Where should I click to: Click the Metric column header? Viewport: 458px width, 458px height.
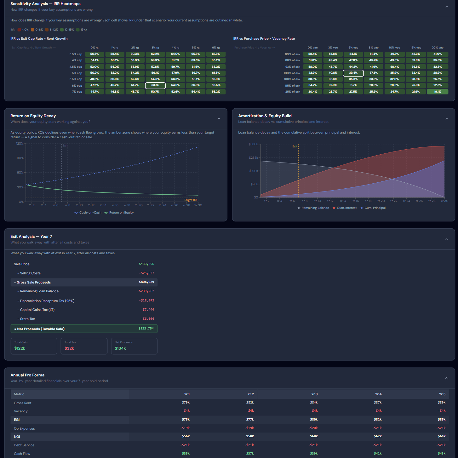(19, 394)
